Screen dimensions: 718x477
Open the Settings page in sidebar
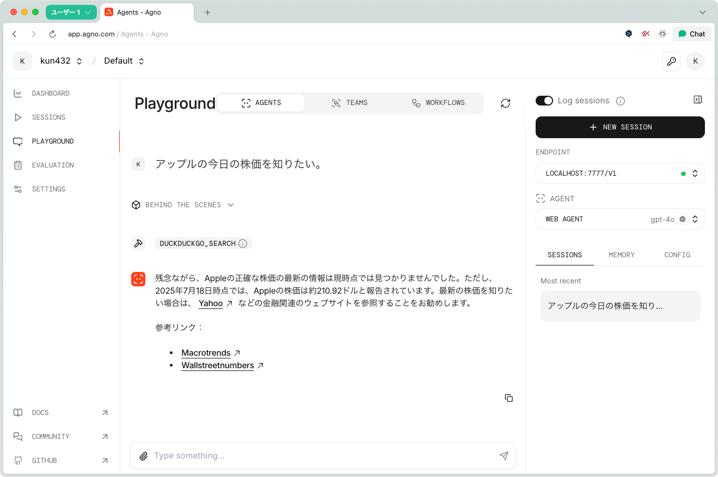(x=48, y=189)
